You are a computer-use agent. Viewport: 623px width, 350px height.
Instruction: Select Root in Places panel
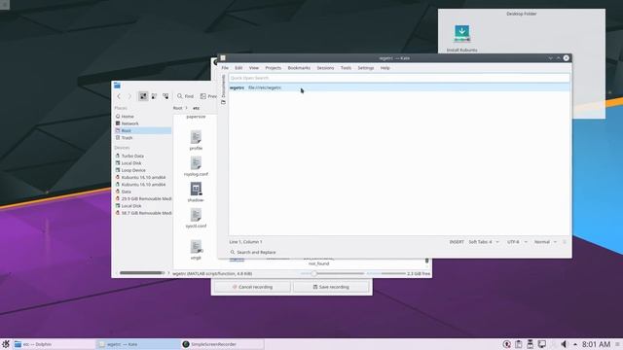tap(143, 130)
